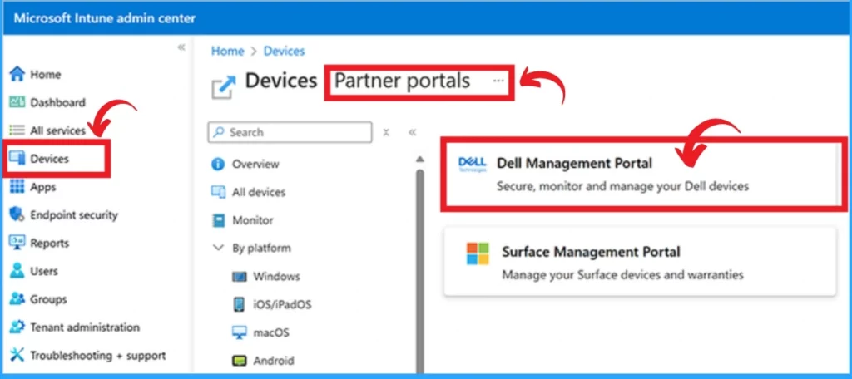Screen dimensions: 852x379
Task: Click into the Search field
Action: pos(290,132)
